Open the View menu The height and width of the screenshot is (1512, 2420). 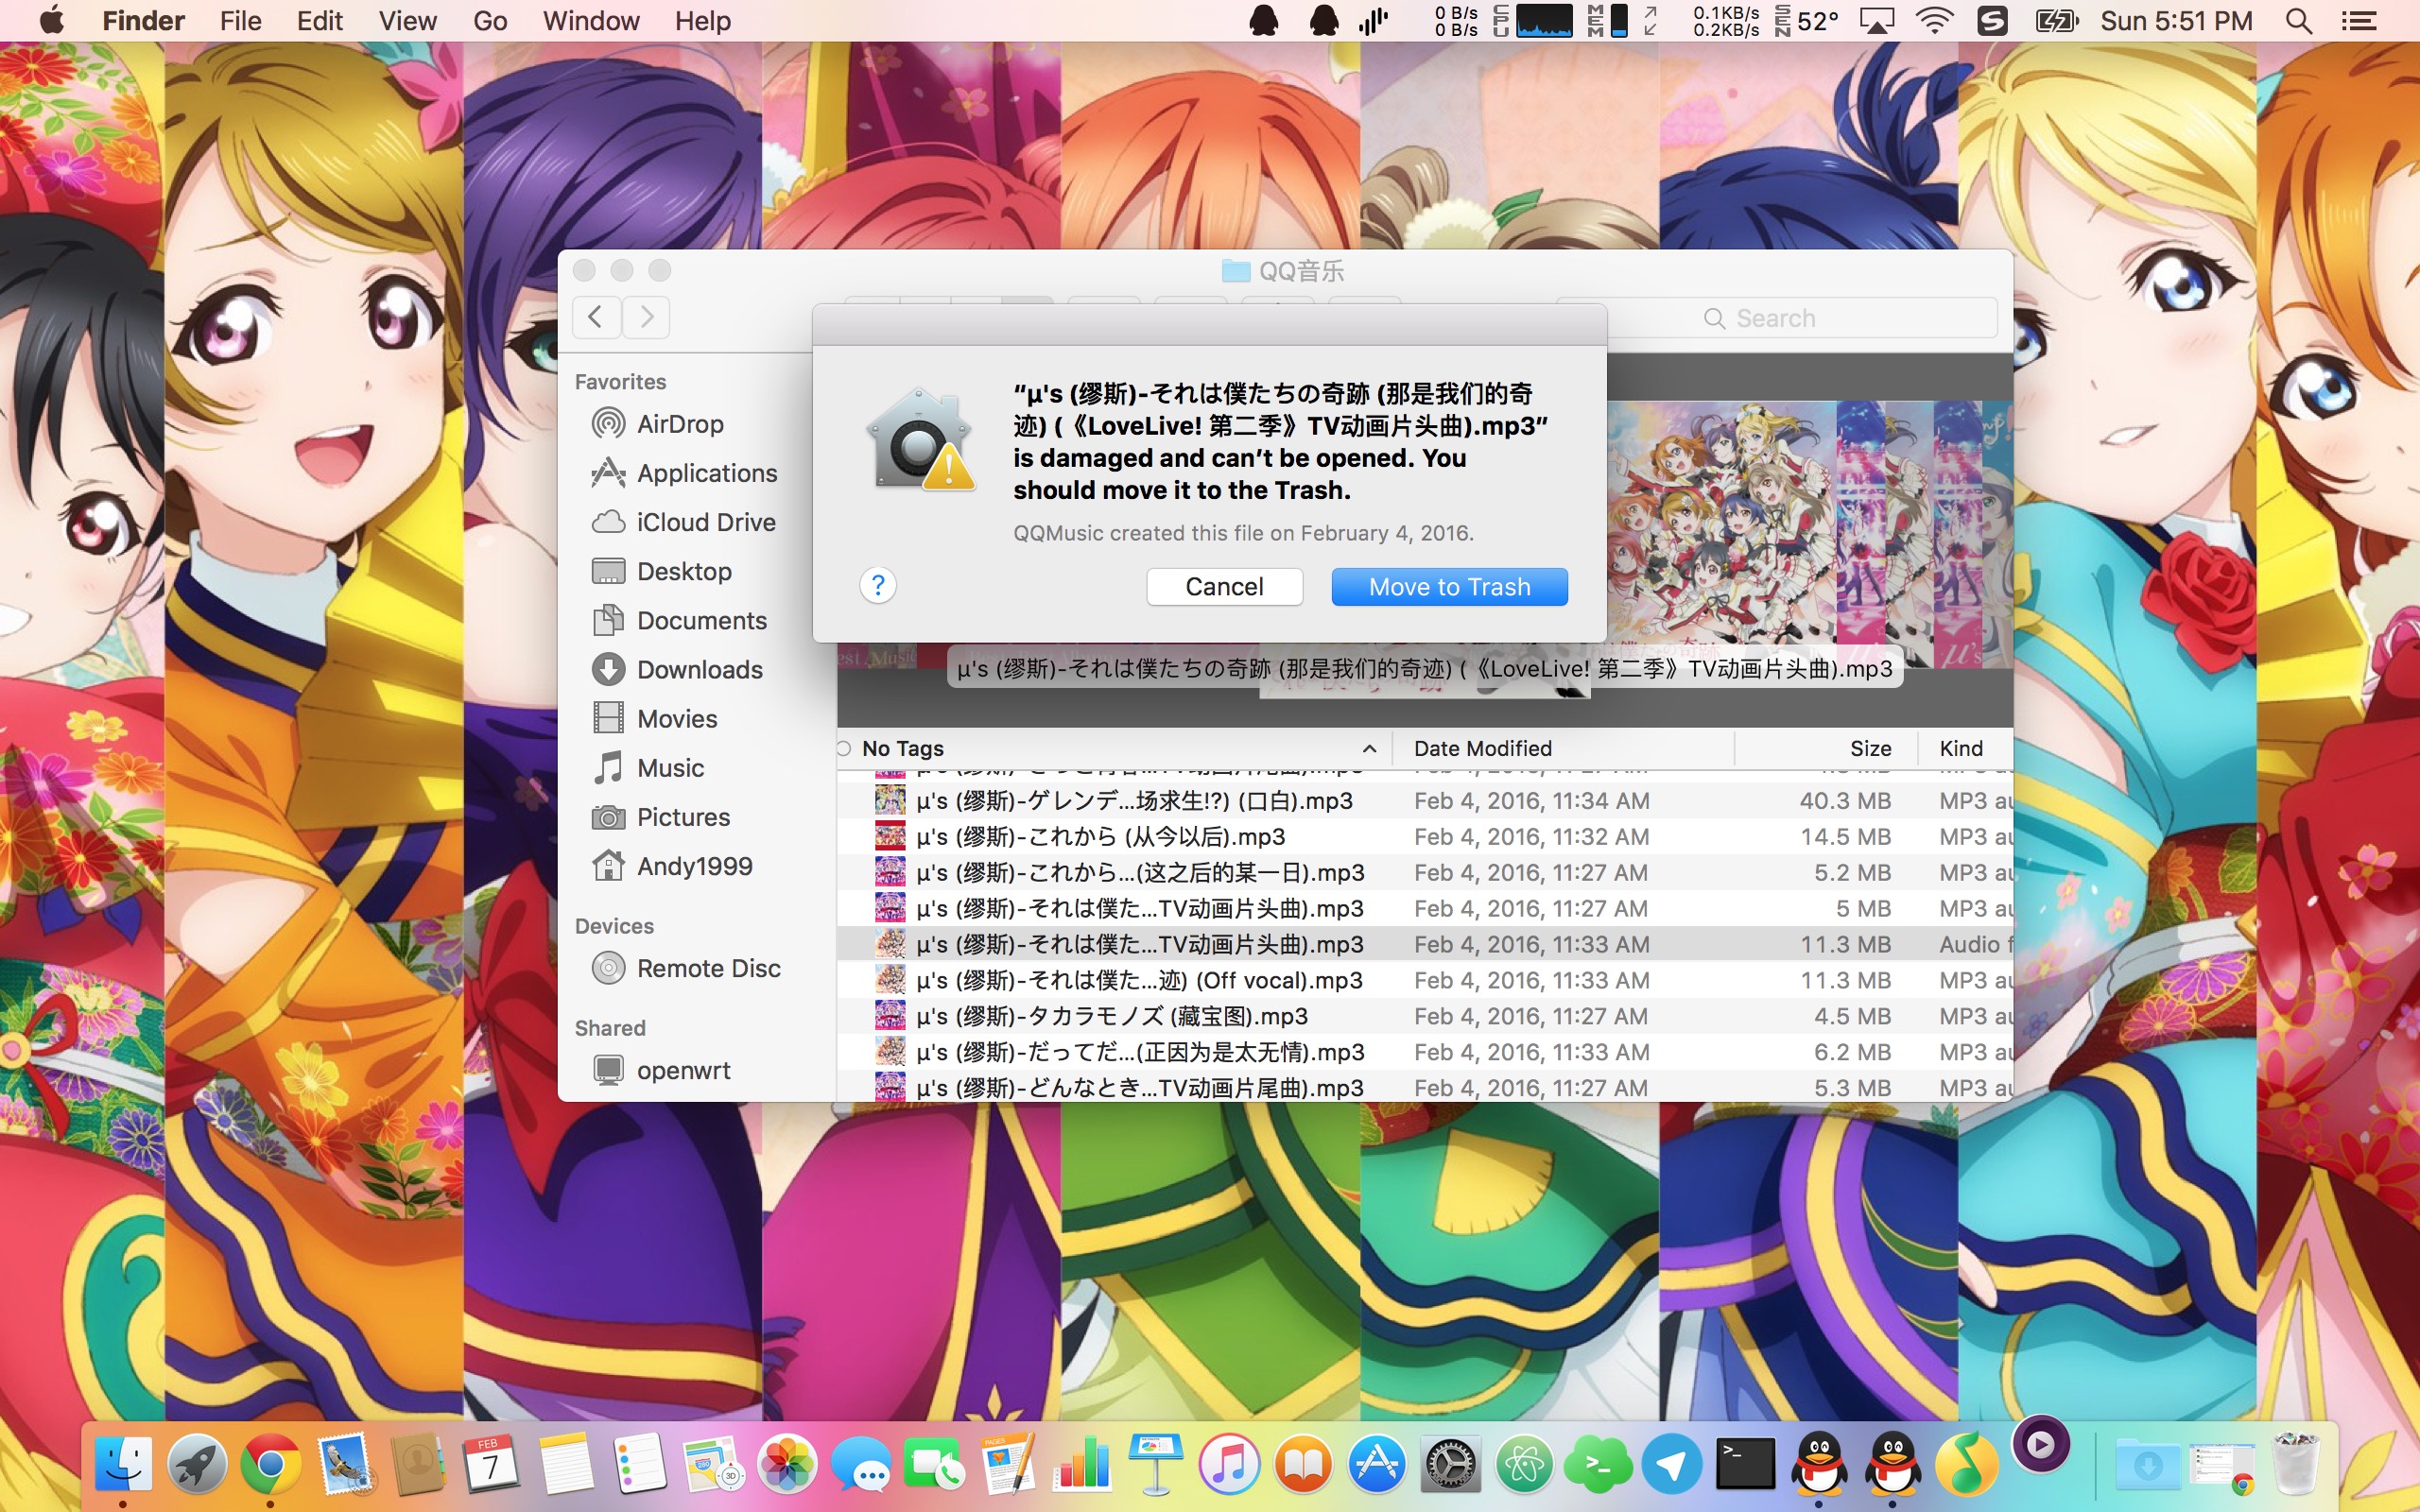407,21
